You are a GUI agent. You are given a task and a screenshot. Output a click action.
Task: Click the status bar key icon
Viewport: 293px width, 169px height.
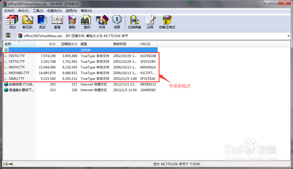click(11, 164)
